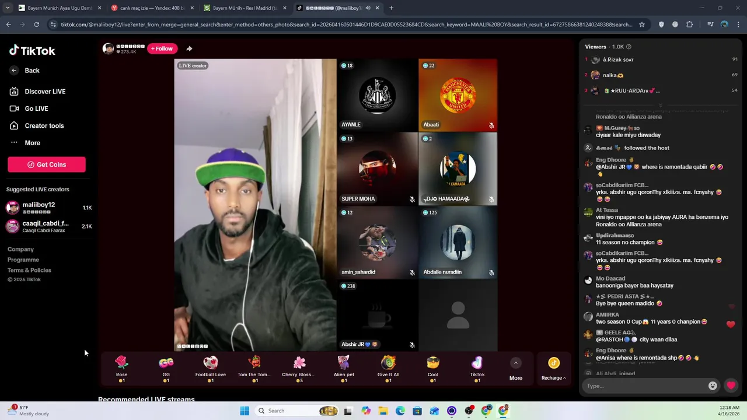Screen dimensions: 747x420
Task: Share the live stream
Action: [x=189, y=48]
